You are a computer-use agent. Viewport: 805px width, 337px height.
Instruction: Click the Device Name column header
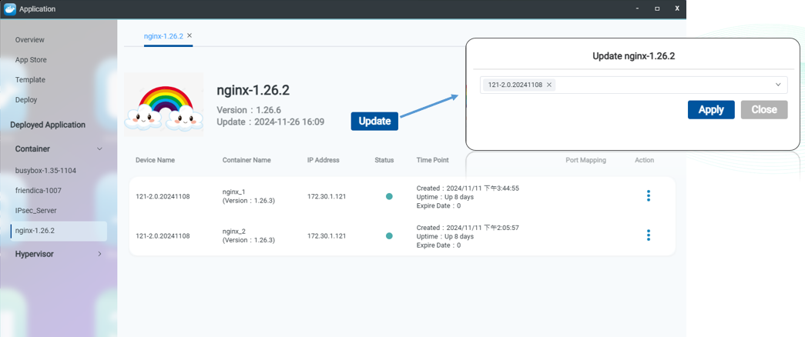point(155,160)
